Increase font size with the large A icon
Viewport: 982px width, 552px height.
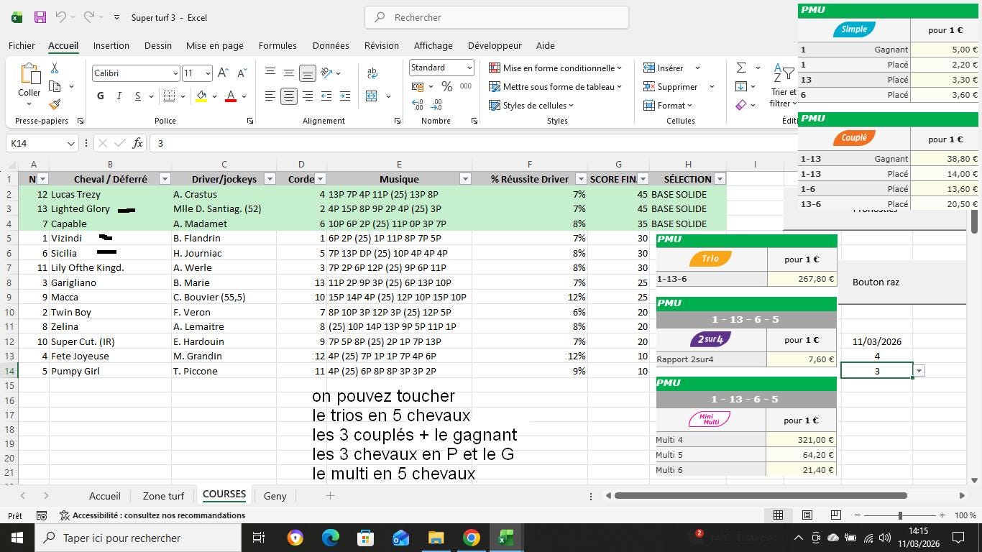223,73
